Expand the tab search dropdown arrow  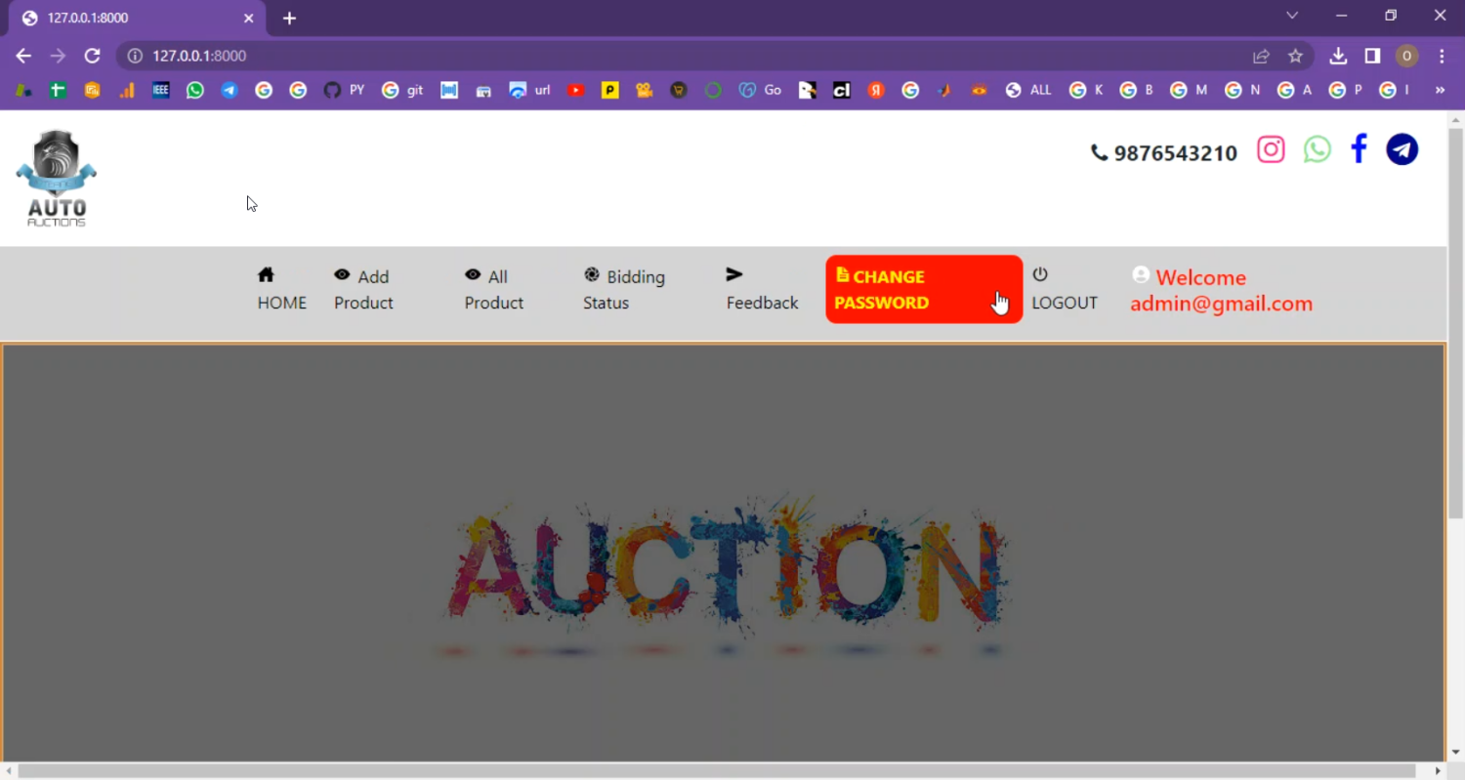click(1292, 16)
